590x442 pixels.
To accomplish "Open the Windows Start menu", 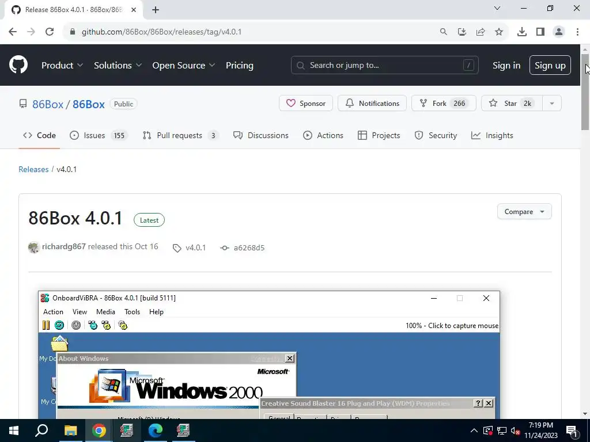I will click(14, 430).
